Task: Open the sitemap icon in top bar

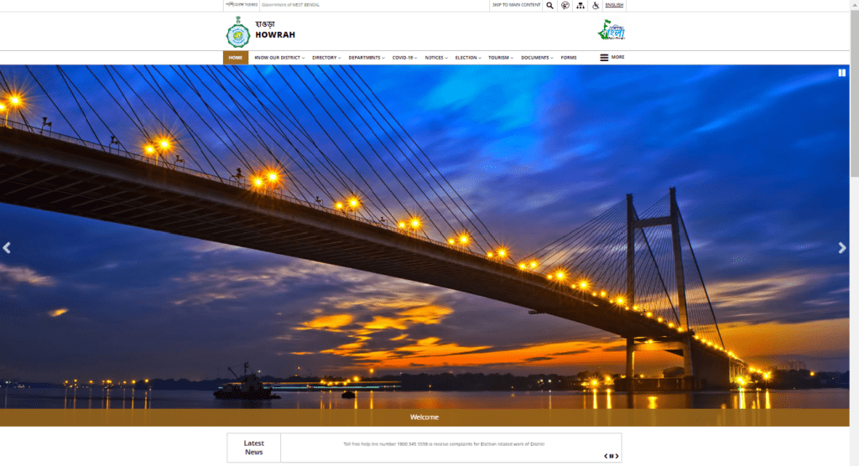Action: click(x=580, y=6)
